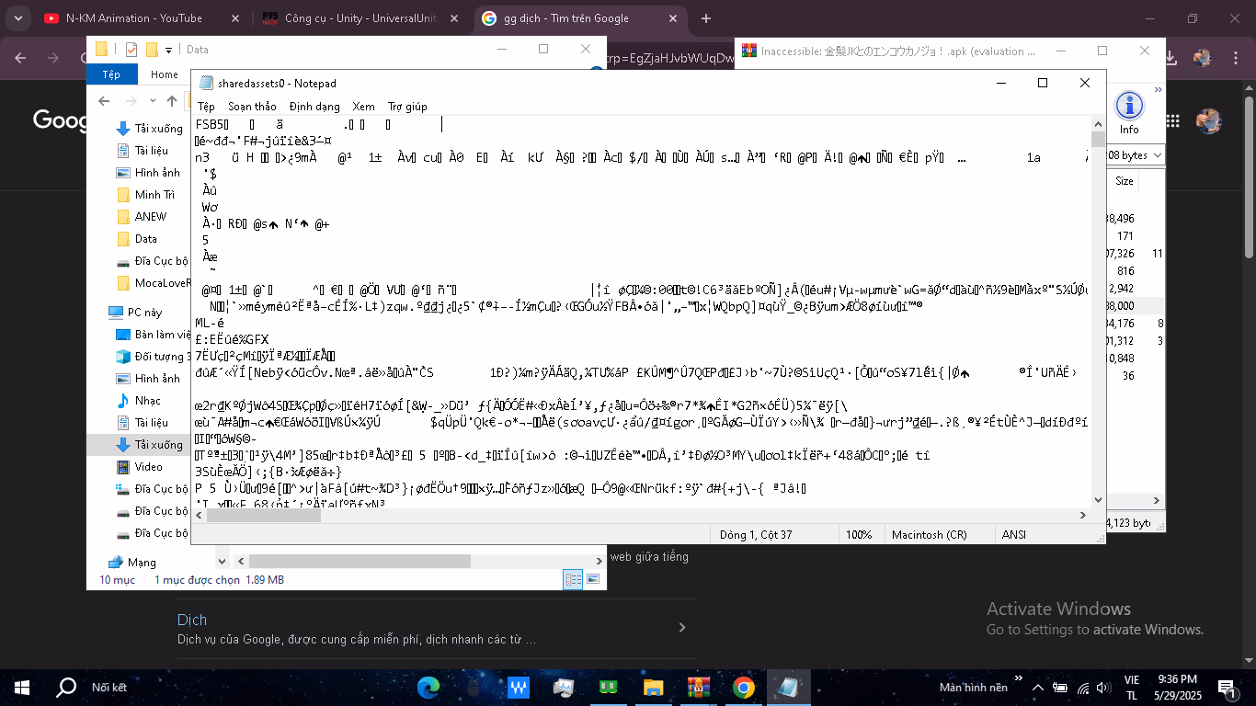The height and width of the screenshot is (706, 1256).
Task: Click the Chrome back navigation arrow
Action: point(21,58)
